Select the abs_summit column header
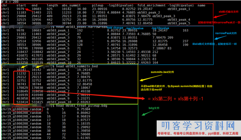This screenshot has width=241, height=140. tap(78, 6)
